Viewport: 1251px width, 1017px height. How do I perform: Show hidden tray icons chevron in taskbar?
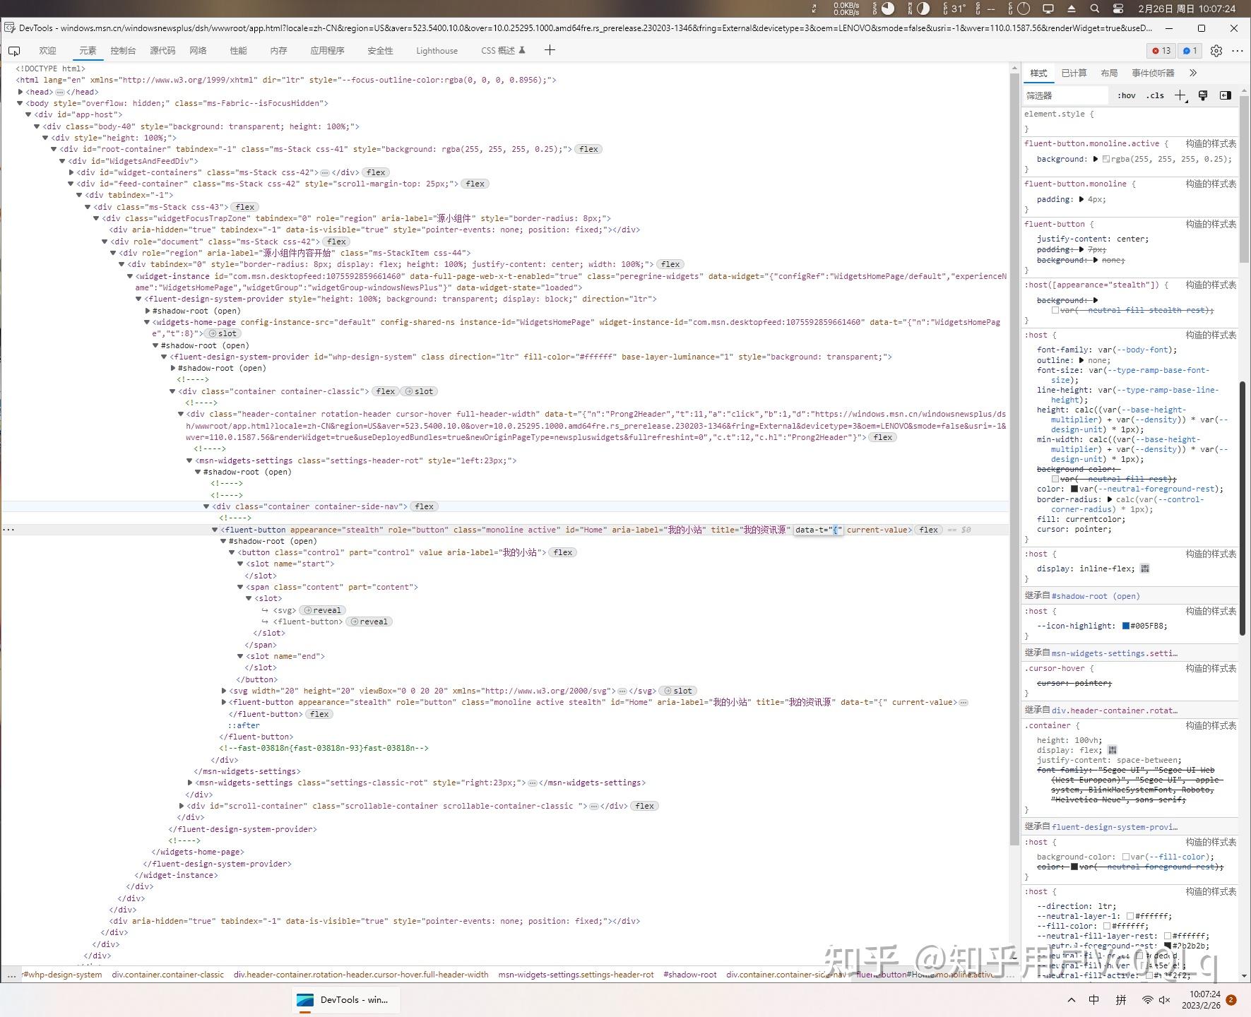pos(1072,1000)
